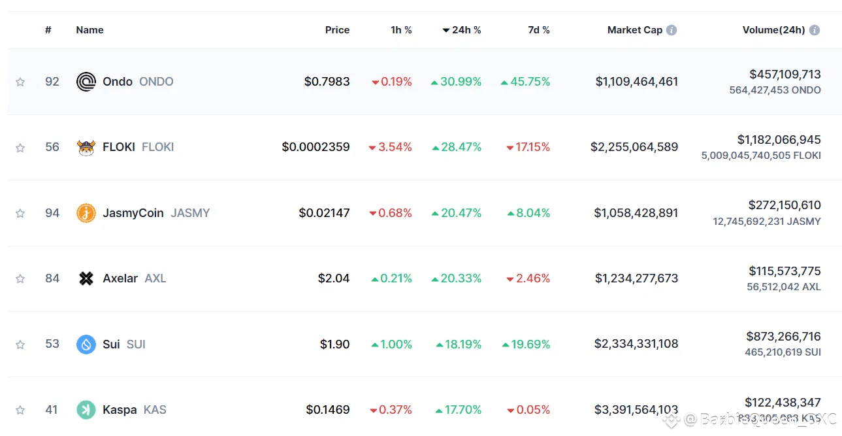The width and height of the screenshot is (842, 436).
Task: Click Ondo volume $457,109,713
Action: [x=785, y=75]
